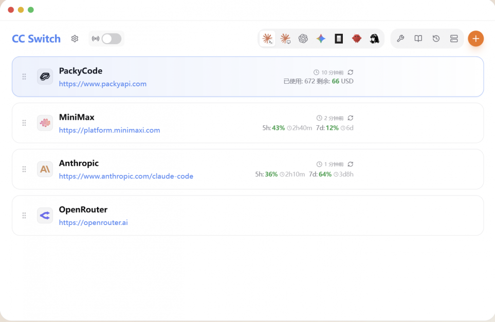
Task: Select the MiniMax provider name
Action: point(77,117)
